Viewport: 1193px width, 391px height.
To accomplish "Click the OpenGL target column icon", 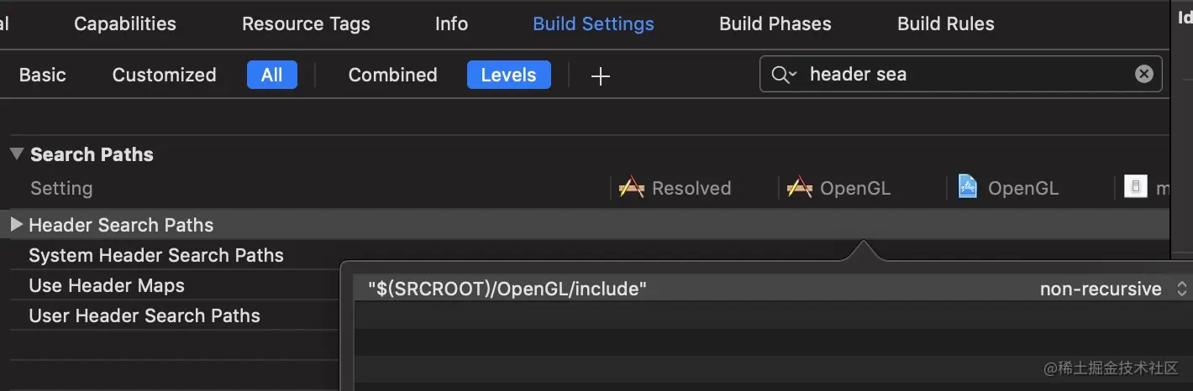I will click(799, 188).
